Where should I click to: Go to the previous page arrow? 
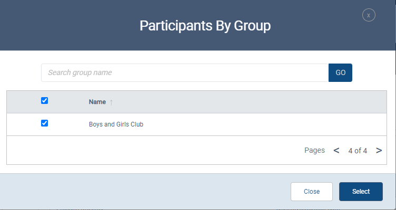tap(336, 151)
